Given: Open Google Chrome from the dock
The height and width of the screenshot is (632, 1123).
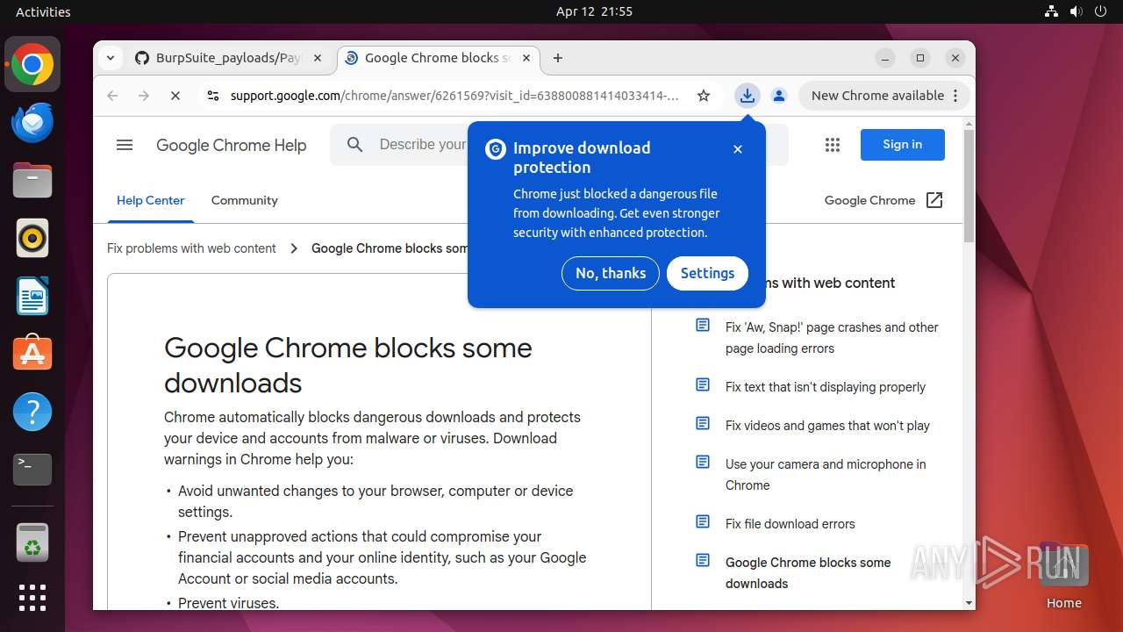Looking at the screenshot, I should pos(32,64).
